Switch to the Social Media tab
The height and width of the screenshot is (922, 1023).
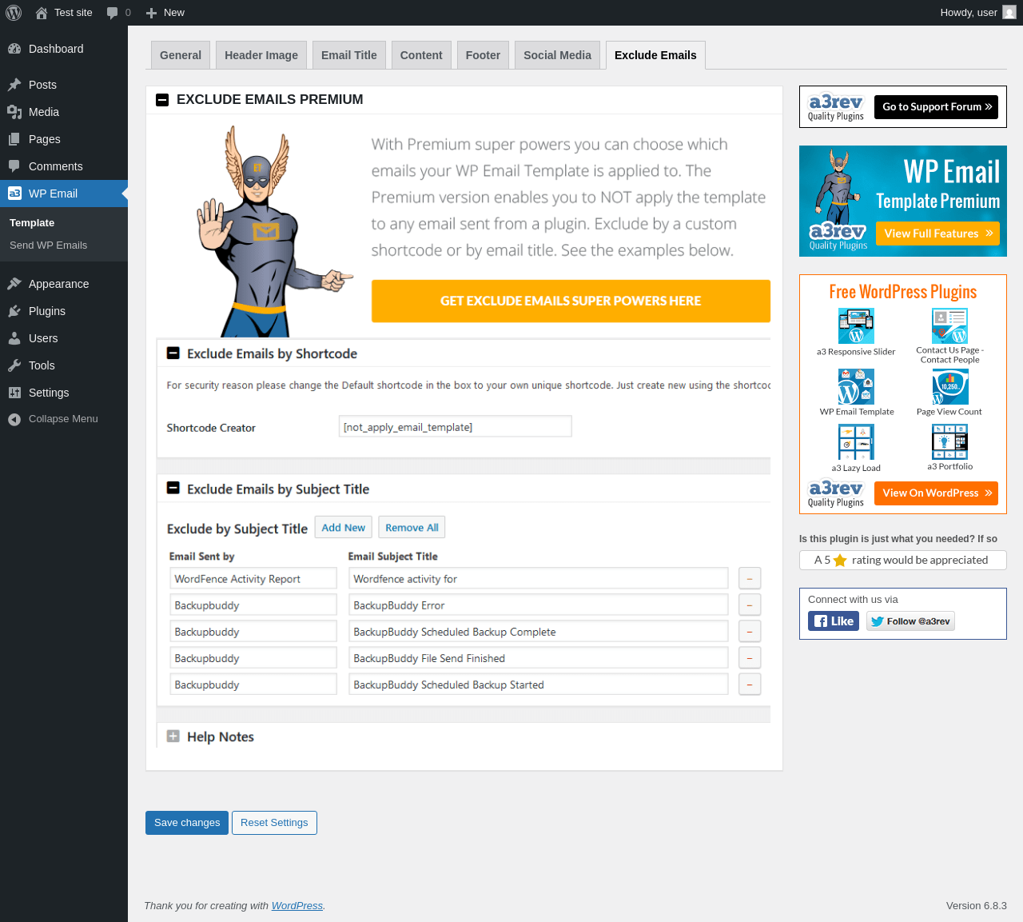pyautogui.click(x=558, y=55)
